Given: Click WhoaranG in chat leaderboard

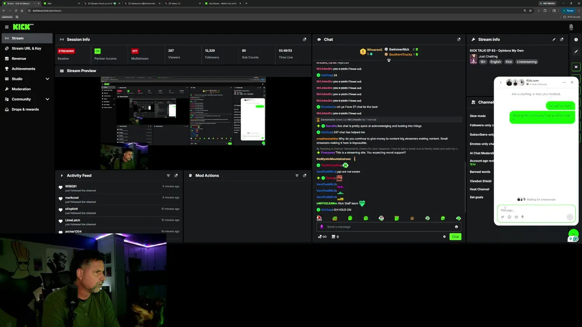Looking at the screenshot, I should [x=375, y=50].
